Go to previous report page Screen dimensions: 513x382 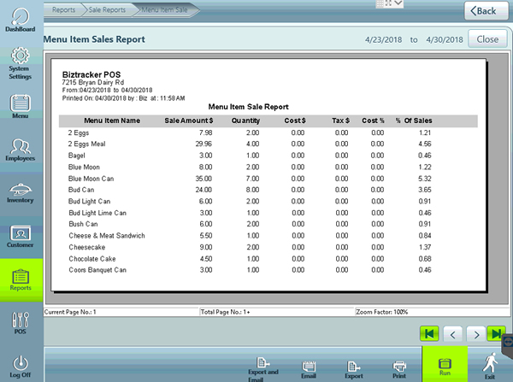453,335
